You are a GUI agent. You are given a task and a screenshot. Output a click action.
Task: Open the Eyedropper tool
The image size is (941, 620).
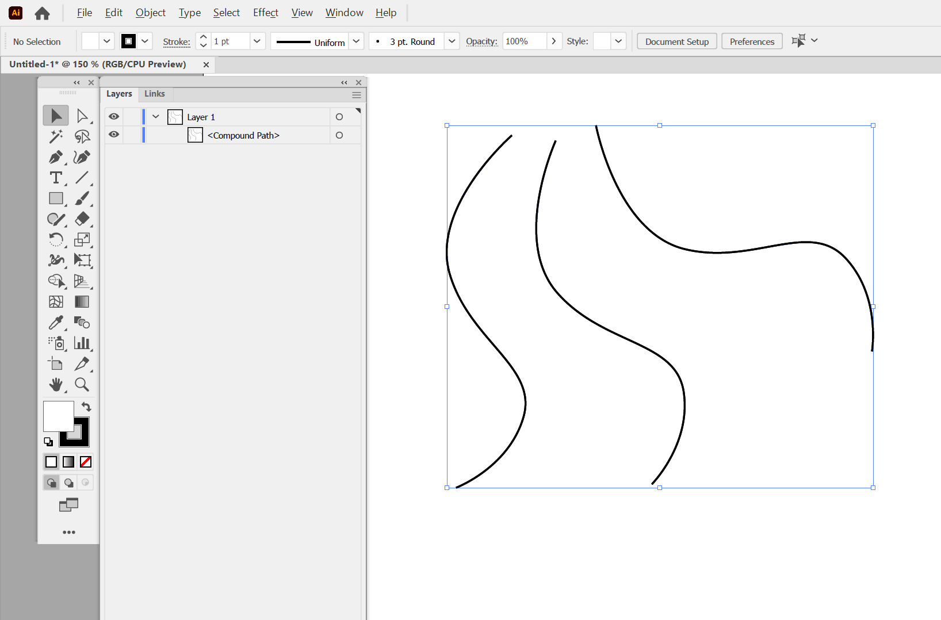(55, 323)
